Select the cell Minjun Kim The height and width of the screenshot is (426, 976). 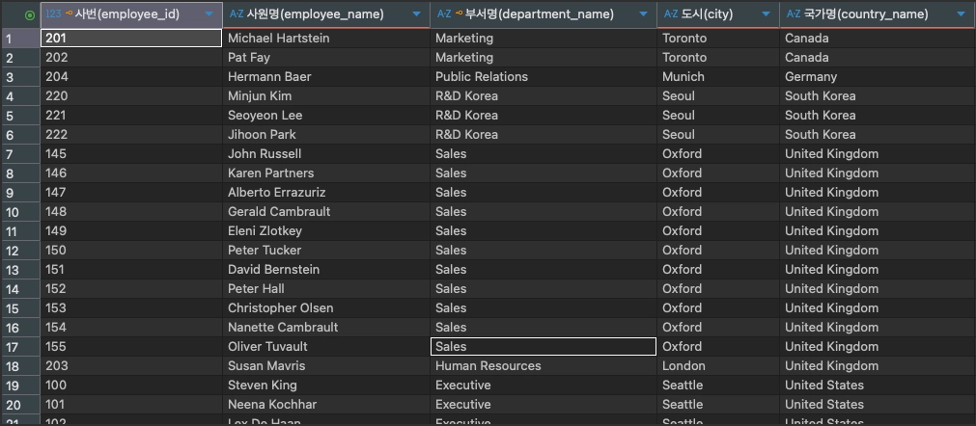(326, 96)
